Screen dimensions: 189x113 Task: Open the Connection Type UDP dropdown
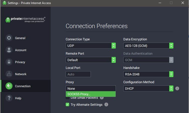91,46
